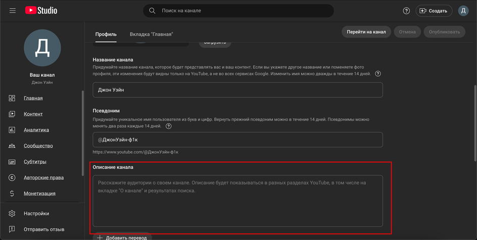Click the Перейти на канал button
Screen dimensions: 477x240
tap(366, 32)
